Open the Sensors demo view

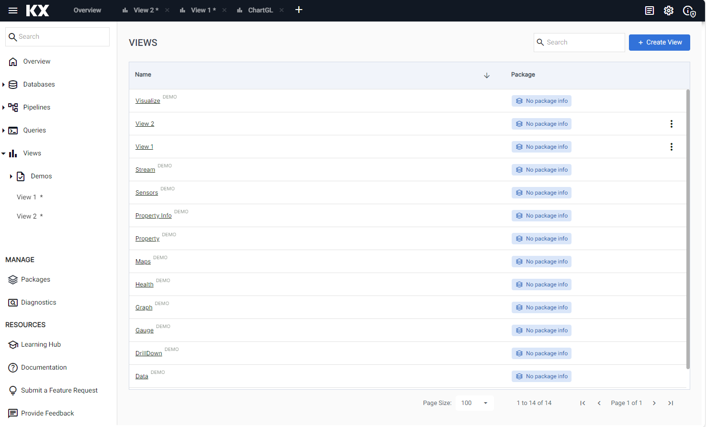coord(146,193)
